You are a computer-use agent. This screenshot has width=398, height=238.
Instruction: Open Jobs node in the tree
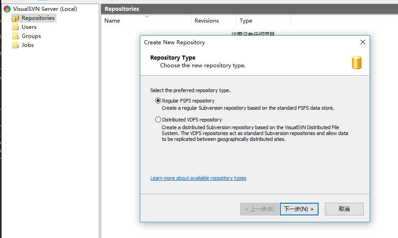click(28, 45)
